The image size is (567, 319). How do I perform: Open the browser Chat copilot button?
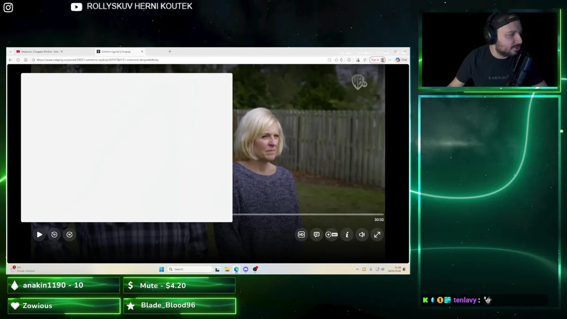401,60
